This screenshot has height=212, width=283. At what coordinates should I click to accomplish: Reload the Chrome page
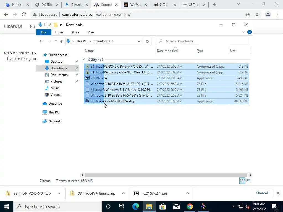[24, 14]
